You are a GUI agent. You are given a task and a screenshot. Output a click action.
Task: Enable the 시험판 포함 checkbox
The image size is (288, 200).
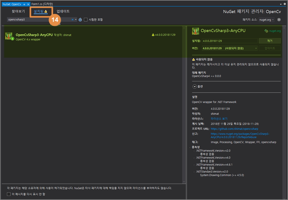(x=85, y=20)
